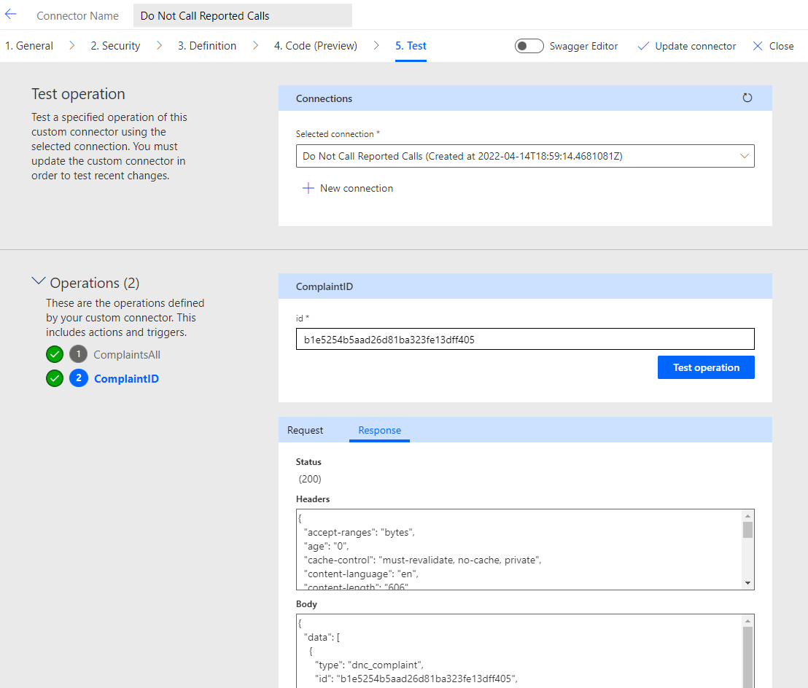Select the ComplaintID operation

(126, 378)
